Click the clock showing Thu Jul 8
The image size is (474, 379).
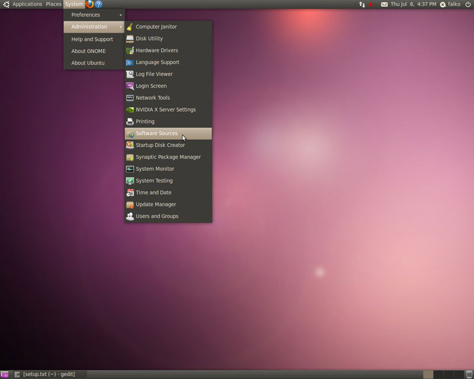413,4
